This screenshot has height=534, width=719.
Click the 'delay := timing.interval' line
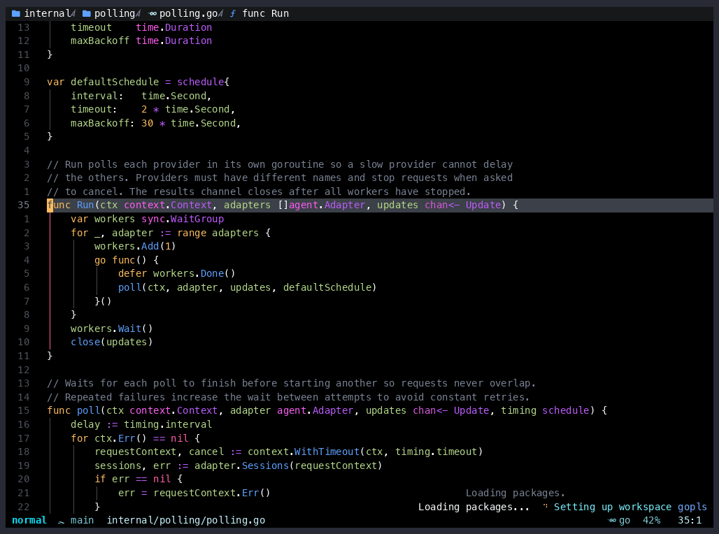[141, 424]
